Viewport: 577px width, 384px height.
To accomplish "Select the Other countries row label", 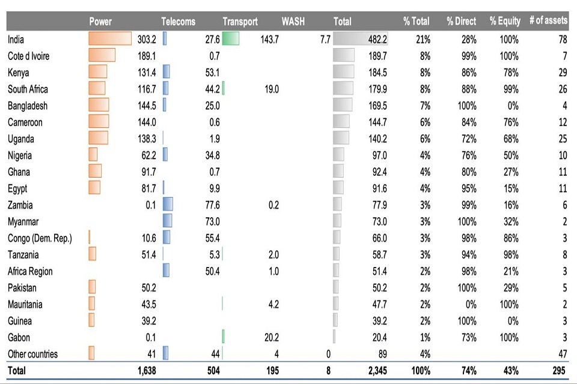I will pyautogui.click(x=32, y=354).
